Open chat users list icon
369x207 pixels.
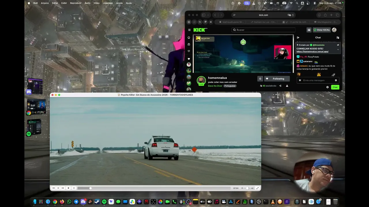pos(338,37)
